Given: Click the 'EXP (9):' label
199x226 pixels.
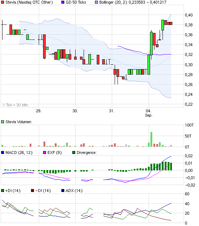Looking at the screenshot, I should (x=55, y=152).
